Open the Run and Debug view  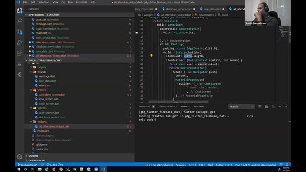(20, 43)
